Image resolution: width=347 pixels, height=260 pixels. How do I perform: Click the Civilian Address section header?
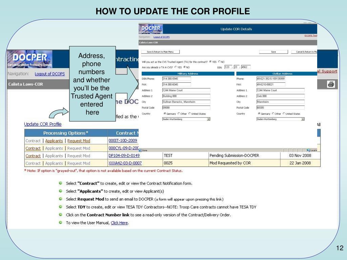pyautogui.click(x=277, y=73)
